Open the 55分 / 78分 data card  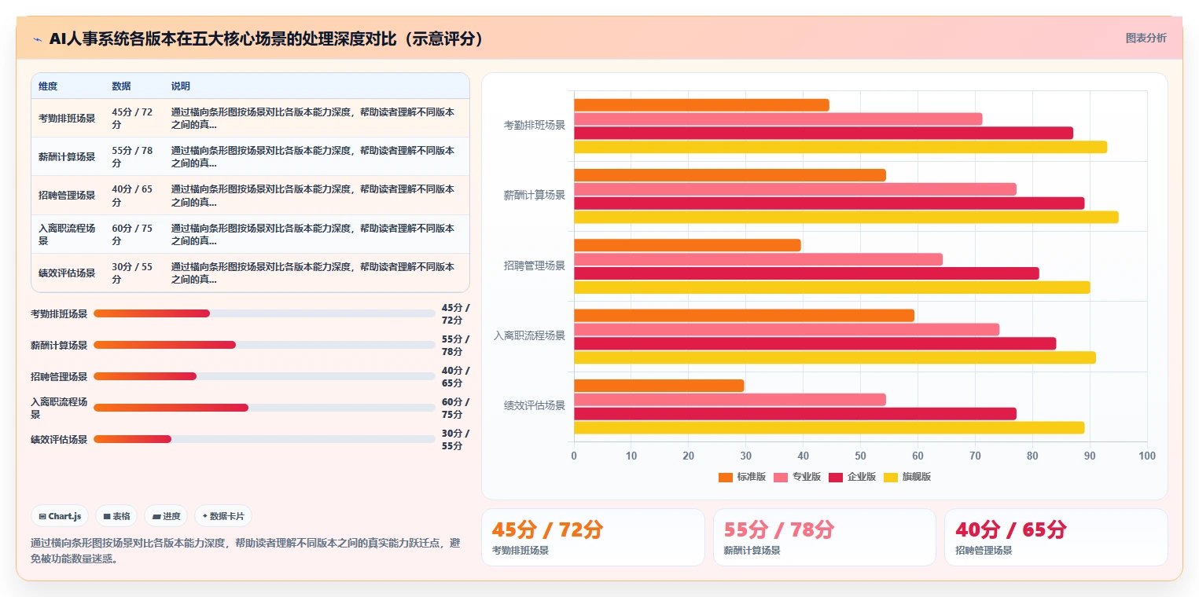pos(825,537)
